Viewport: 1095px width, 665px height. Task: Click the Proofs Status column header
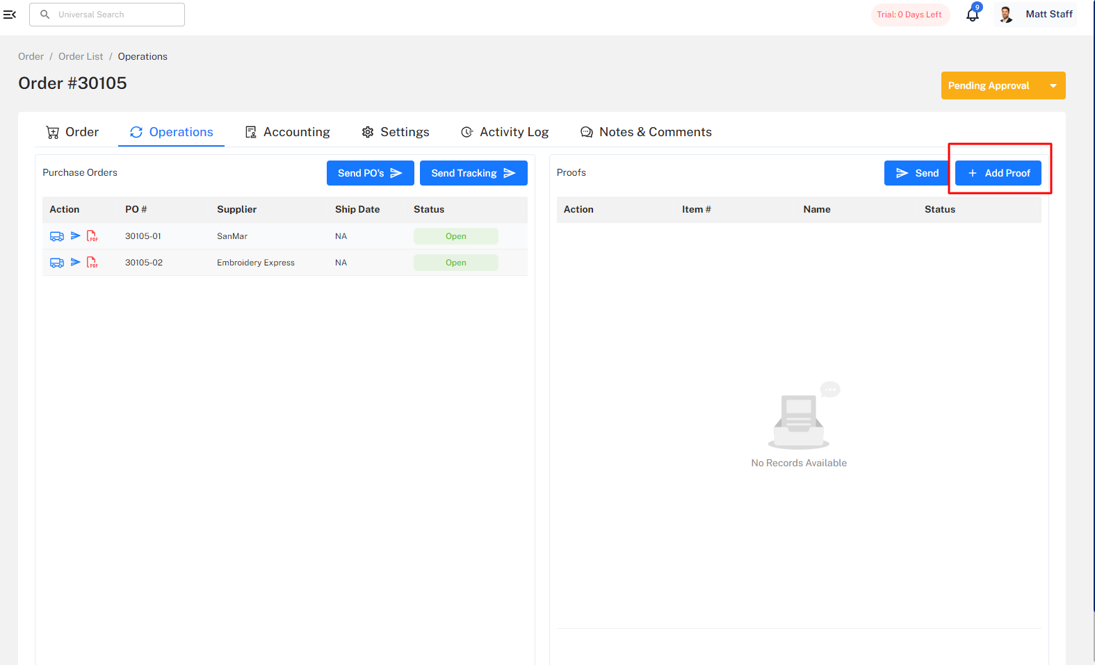[x=940, y=209]
